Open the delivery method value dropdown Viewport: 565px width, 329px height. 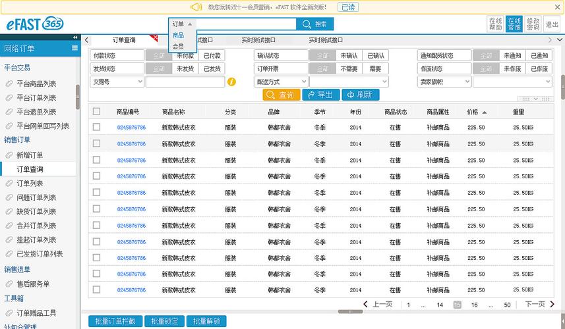349,82
